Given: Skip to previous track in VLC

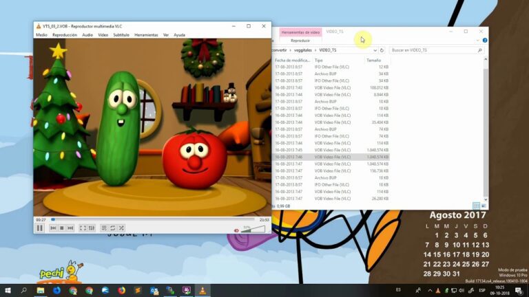Looking at the screenshot, I should point(53,228).
